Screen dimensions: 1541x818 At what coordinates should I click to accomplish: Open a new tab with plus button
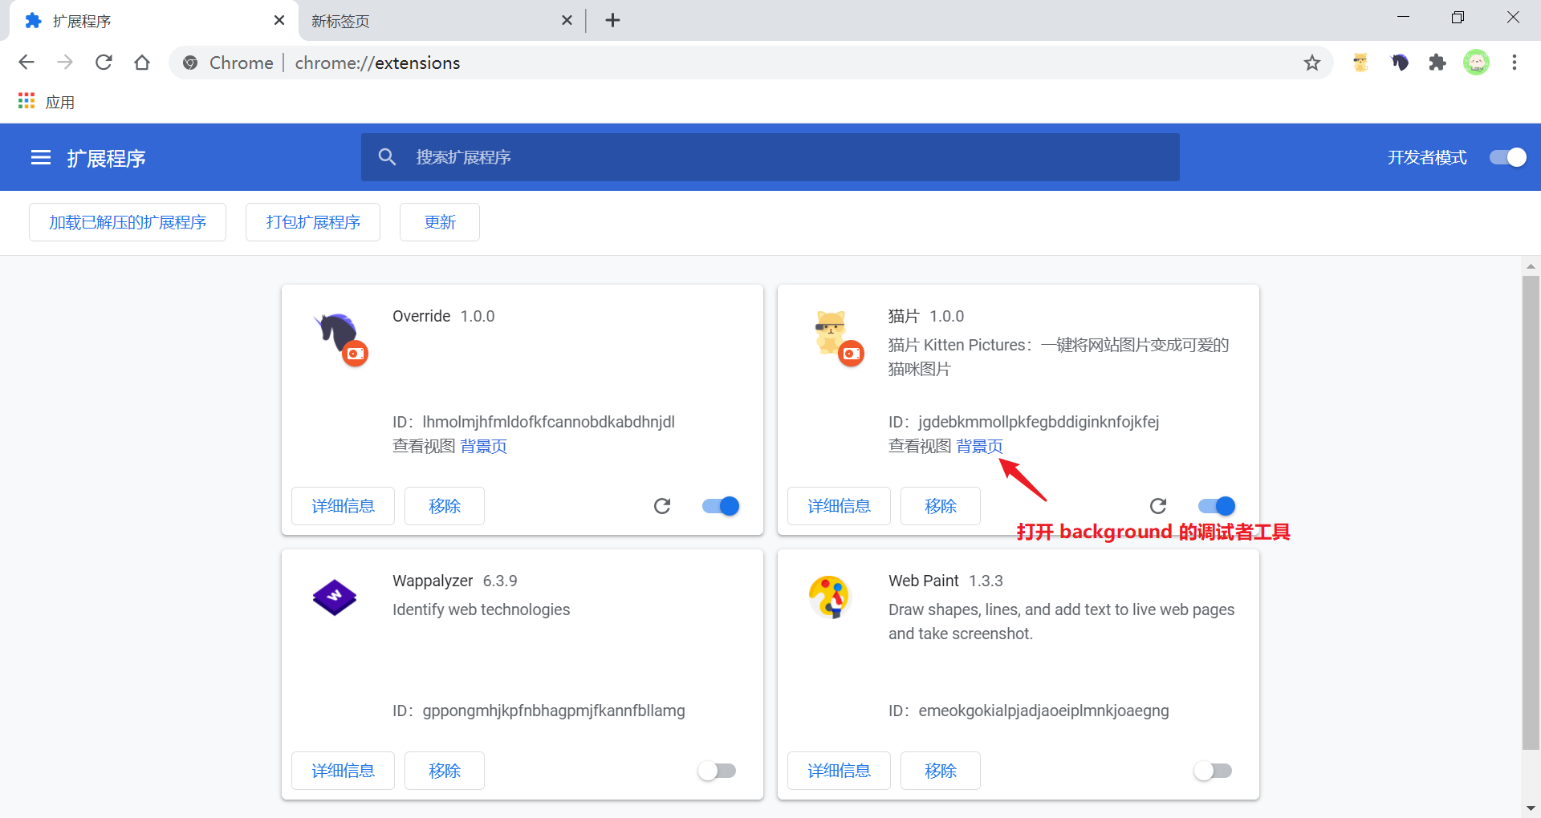(612, 20)
